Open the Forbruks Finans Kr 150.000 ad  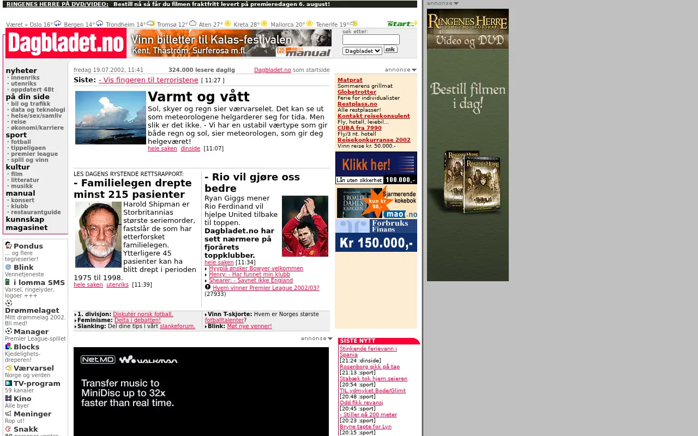pos(376,235)
